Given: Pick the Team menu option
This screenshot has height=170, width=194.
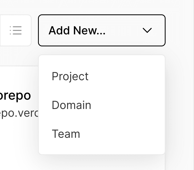Looking at the screenshot, I should coord(66,134).
